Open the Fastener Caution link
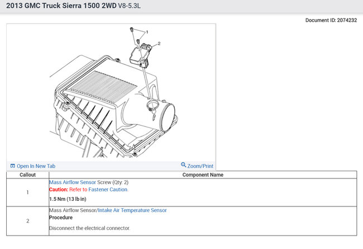Image resolution: width=363 pixels, height=249 pixels. tap(108, 189)
